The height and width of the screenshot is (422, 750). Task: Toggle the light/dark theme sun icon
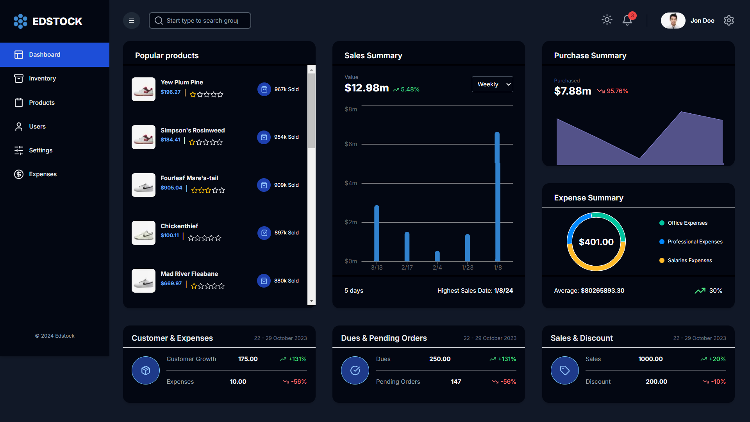607,20
